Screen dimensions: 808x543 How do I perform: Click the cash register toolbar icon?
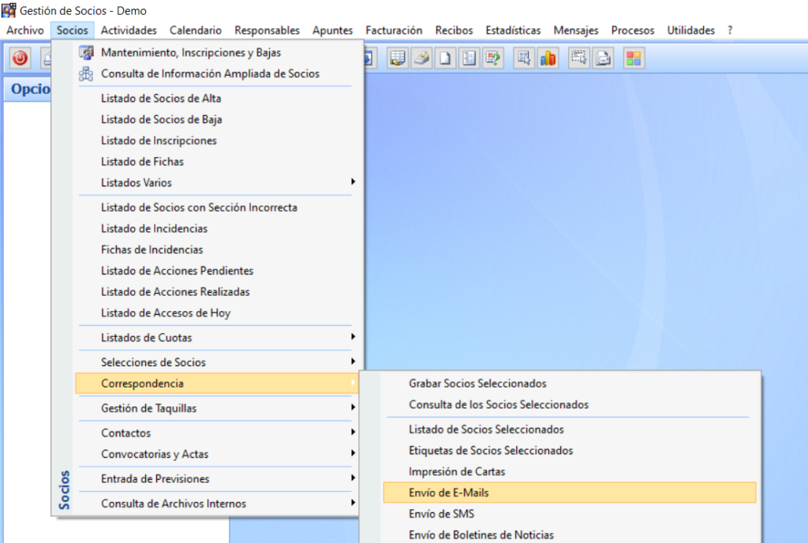click(421, 58)
